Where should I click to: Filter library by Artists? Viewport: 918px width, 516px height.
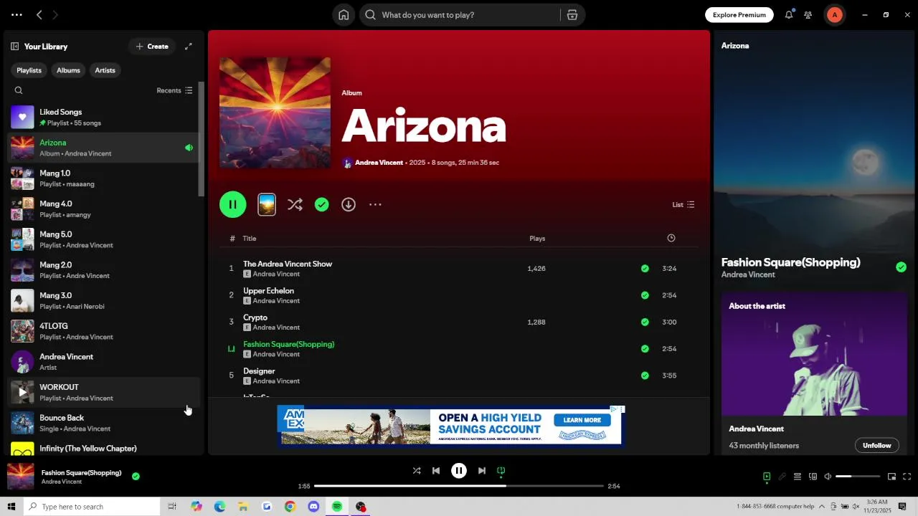[105, 70]
